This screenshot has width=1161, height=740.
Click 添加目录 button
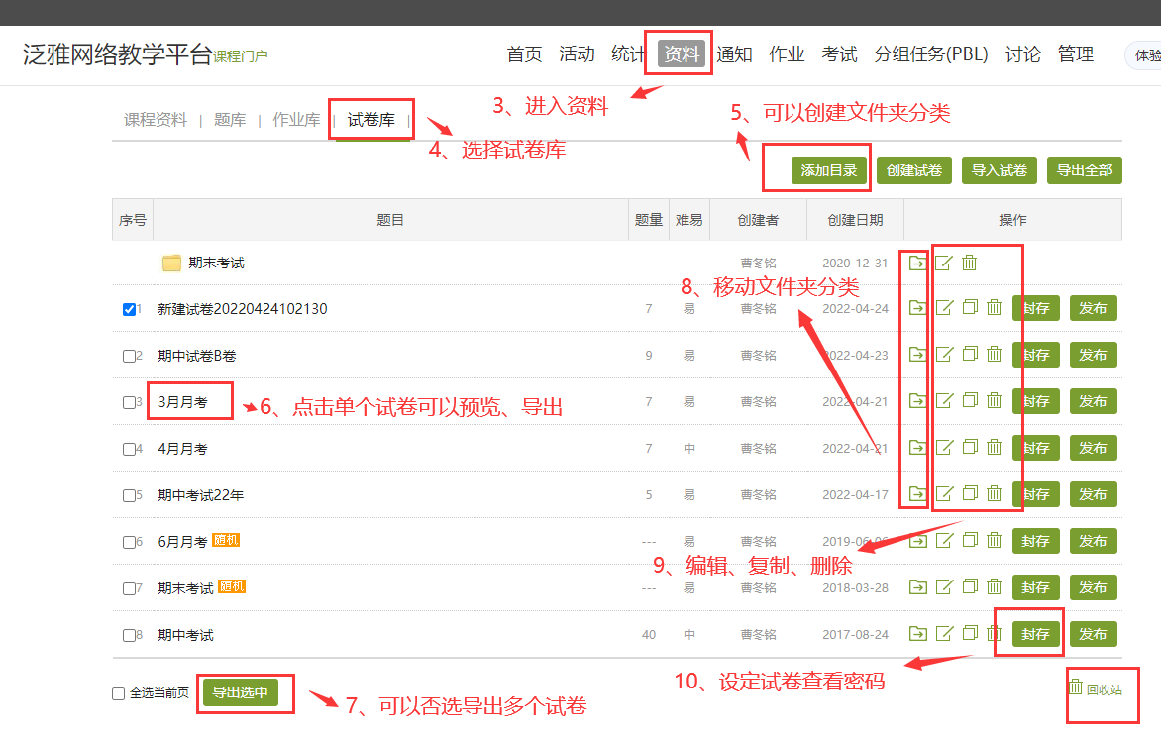(828, 170)
